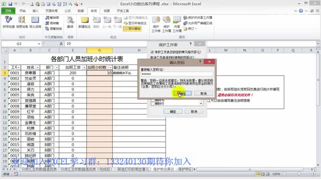Click the re-enter password input field
This screenshot has height=180, width=321.
tap(177, 74)
